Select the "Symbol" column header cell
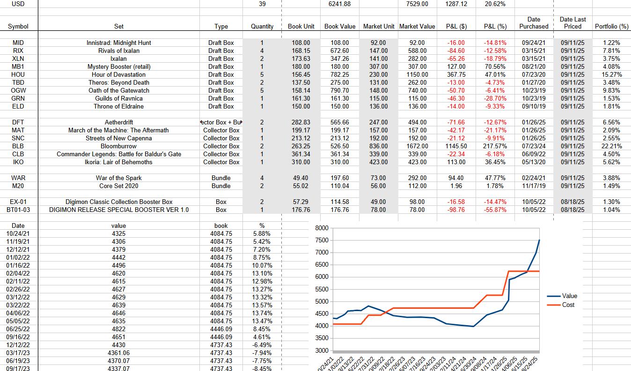The height and width of the screenshot is (371, 631). [18, 27]
